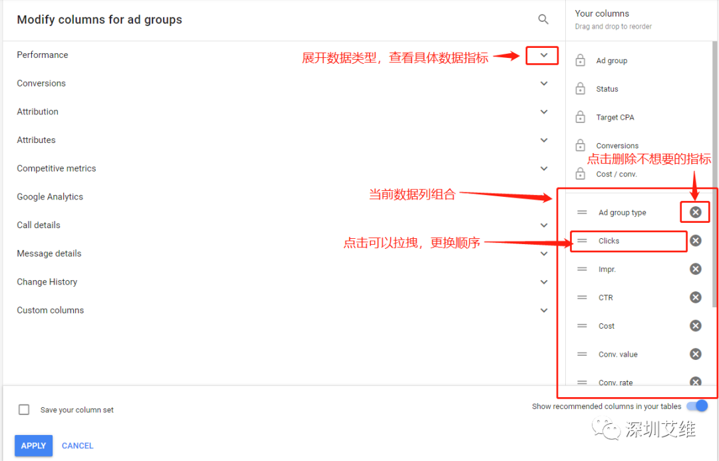Select the Clicks column entry
This screenshot has width=719, height=461.
pos(608,241)
